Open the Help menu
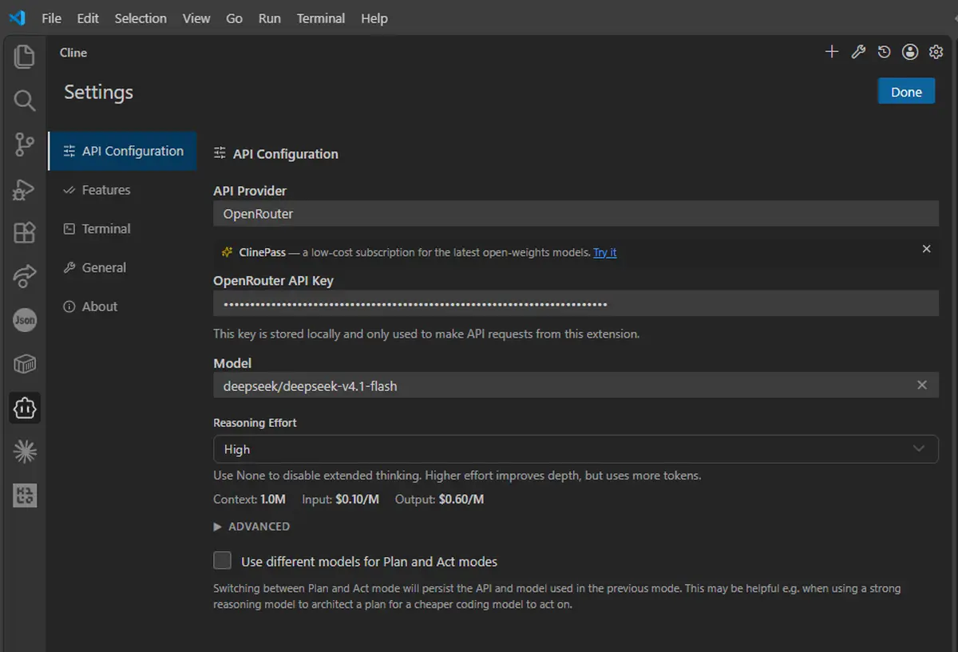The image size is (958, 652). (x=374, y=18)
